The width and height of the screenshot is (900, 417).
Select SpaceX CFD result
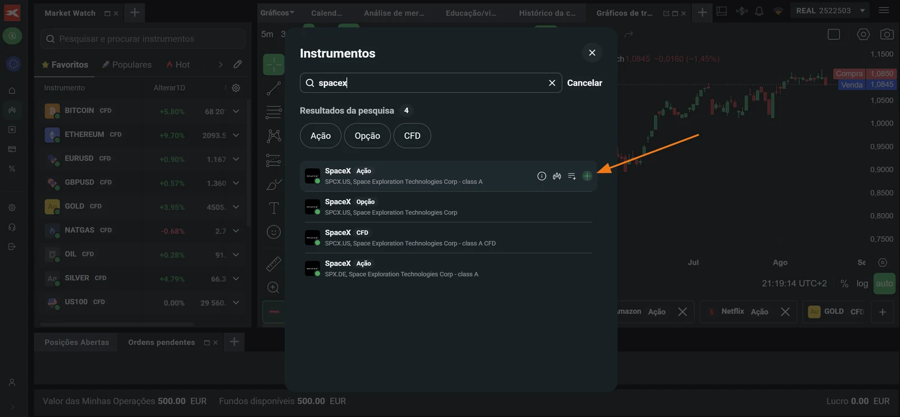point(448,238)
